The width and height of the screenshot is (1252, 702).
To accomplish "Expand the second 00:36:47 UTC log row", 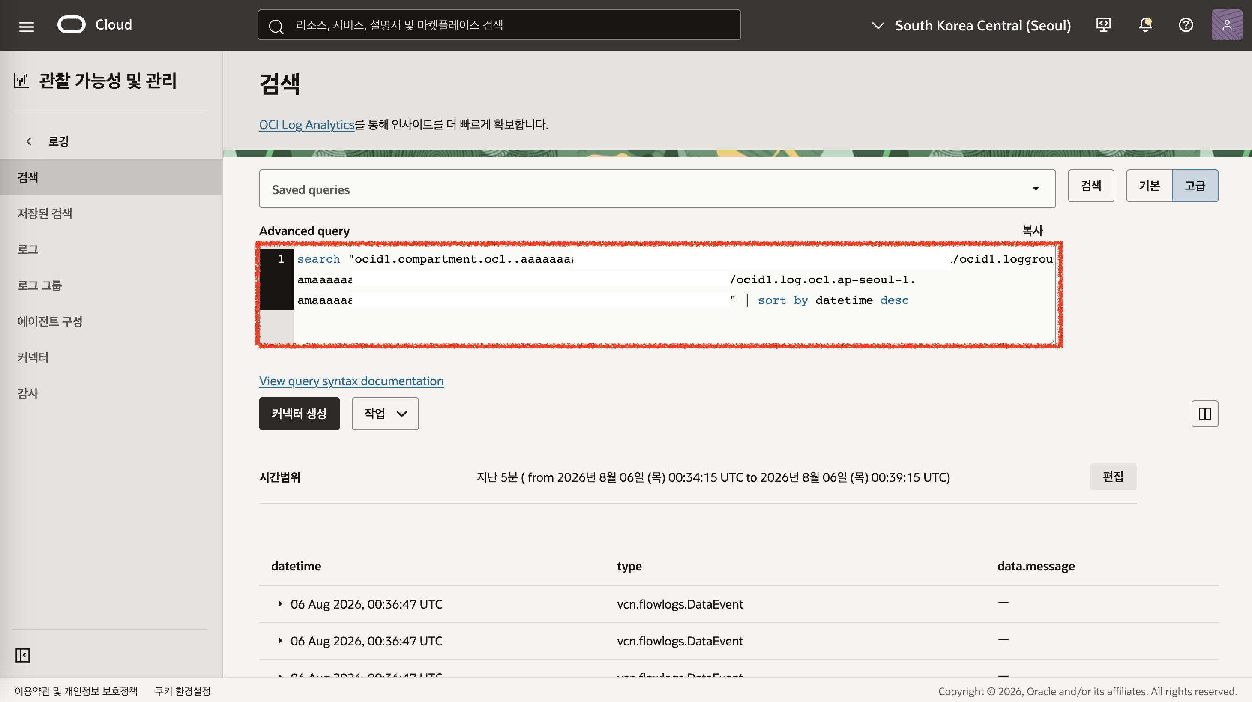I will pyautogui.click(x=280, y=641).
